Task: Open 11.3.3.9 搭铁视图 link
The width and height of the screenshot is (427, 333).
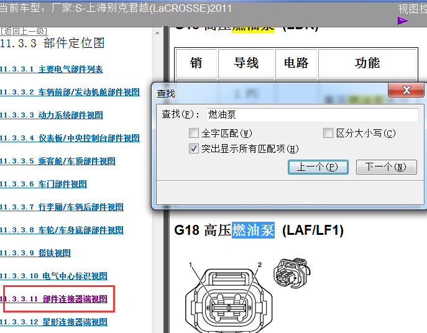Action: point(35,253)
